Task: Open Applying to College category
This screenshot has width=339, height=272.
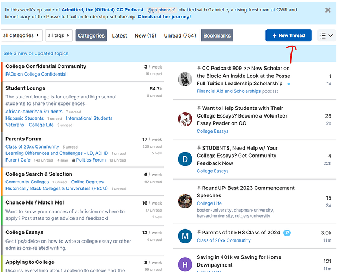Action: (30, 262)
